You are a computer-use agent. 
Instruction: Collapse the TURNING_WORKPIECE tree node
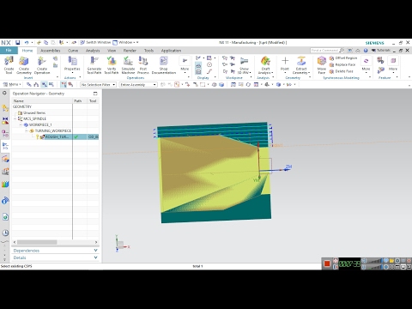(x=27, y=130)
